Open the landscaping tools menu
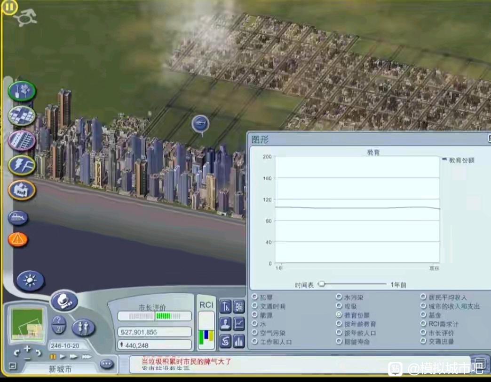Screen dimensions: 491x382 (22, 91)
